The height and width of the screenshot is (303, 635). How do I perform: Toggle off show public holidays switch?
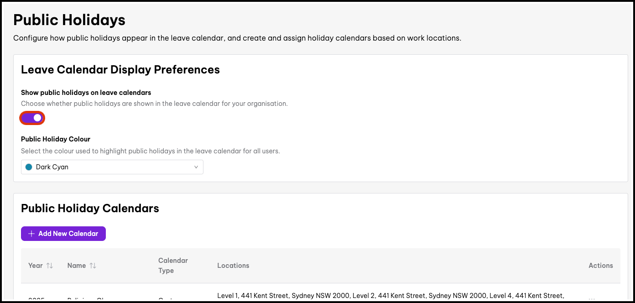(x=32, y=118)
